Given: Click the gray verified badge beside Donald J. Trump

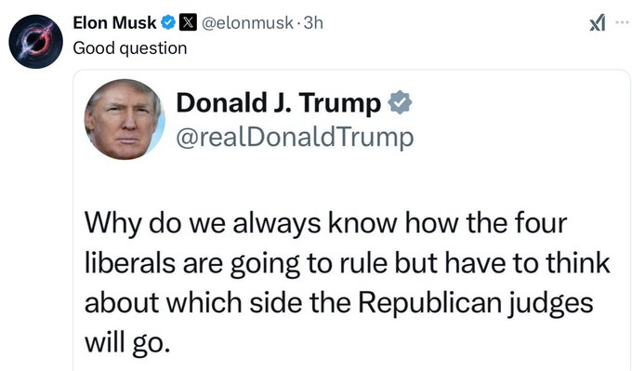Looking at the screenshot, I should pyautogui.click(x=400, y=102).
